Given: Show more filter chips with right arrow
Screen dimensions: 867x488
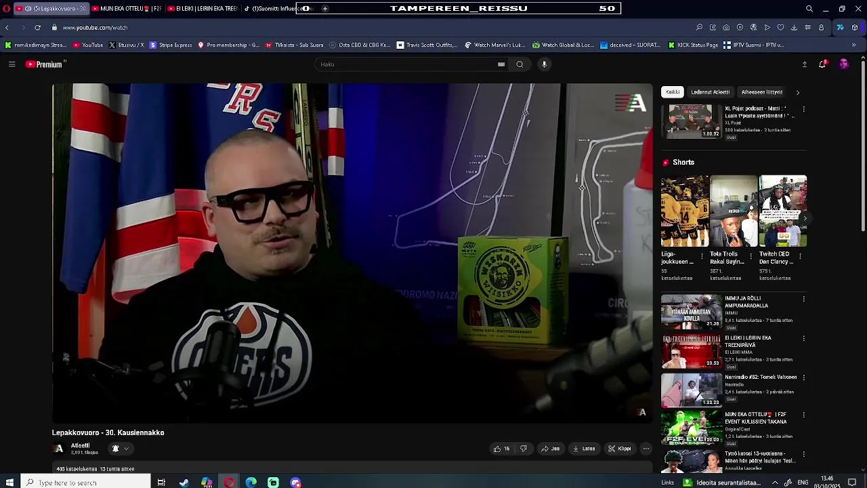Looking at the screenshot, I should coord(798,92).
